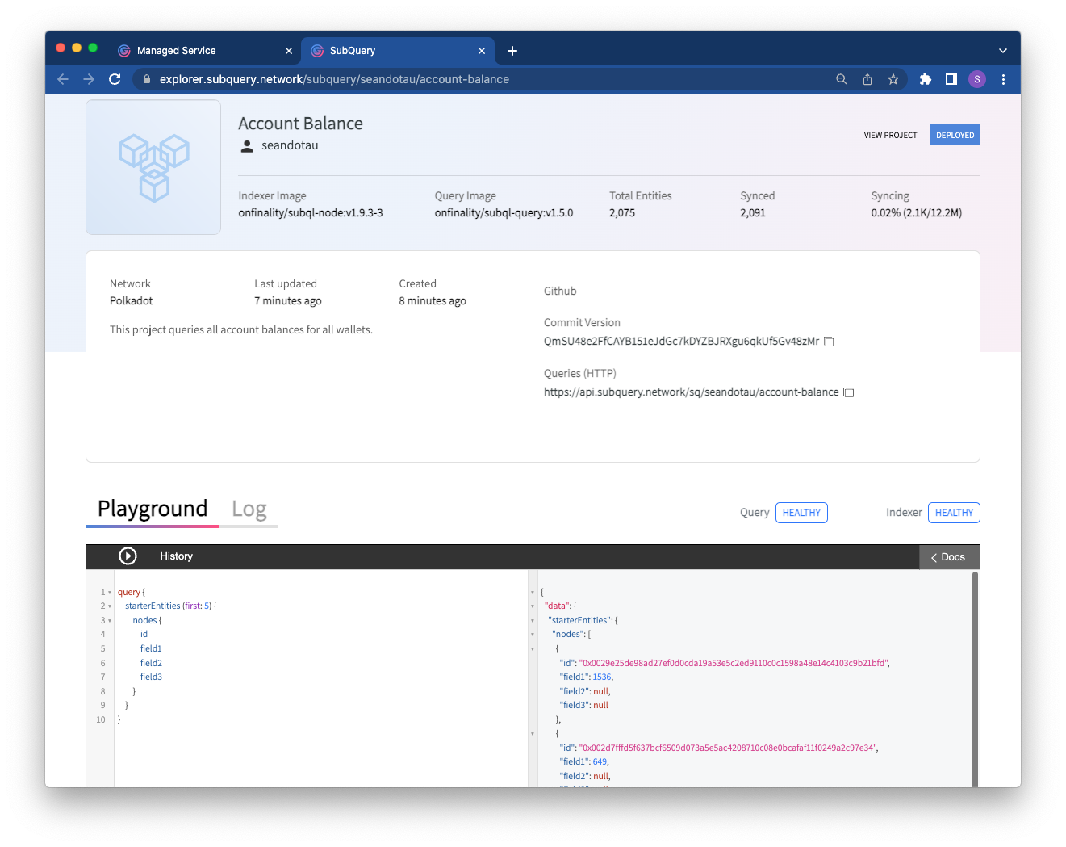Viewport: 1066px width, 847px height.
Task: Expand the tab search chevron
Action: coord(1003,50)
